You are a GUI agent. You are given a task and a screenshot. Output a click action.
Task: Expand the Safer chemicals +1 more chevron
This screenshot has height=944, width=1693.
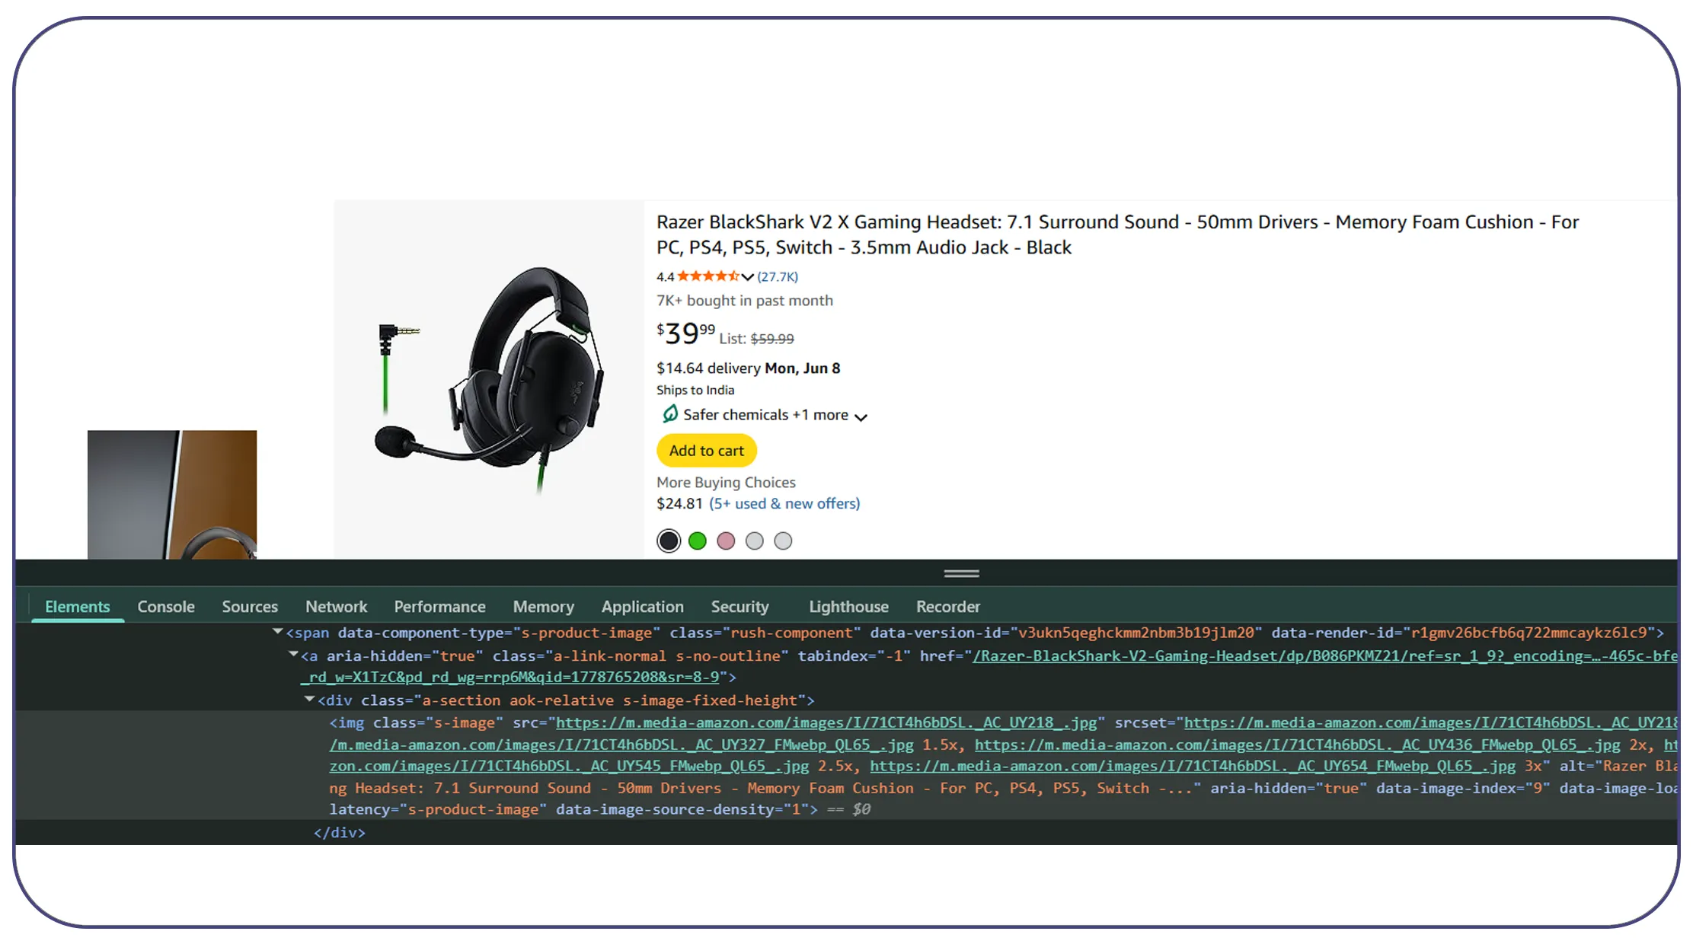861,417
